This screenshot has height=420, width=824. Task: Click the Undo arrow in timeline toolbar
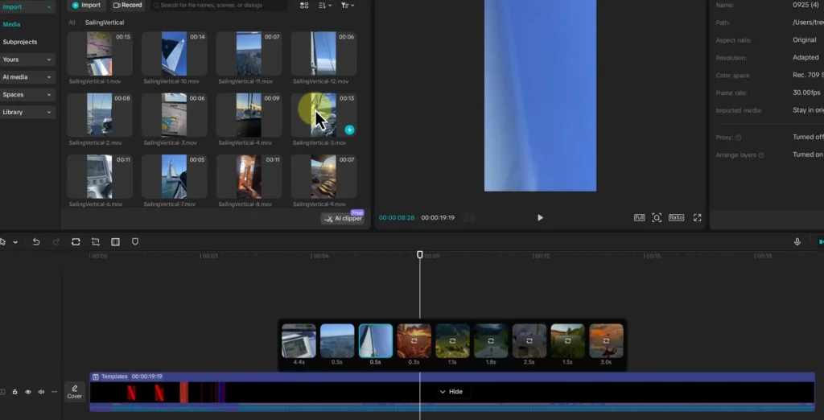pos(36,241)
